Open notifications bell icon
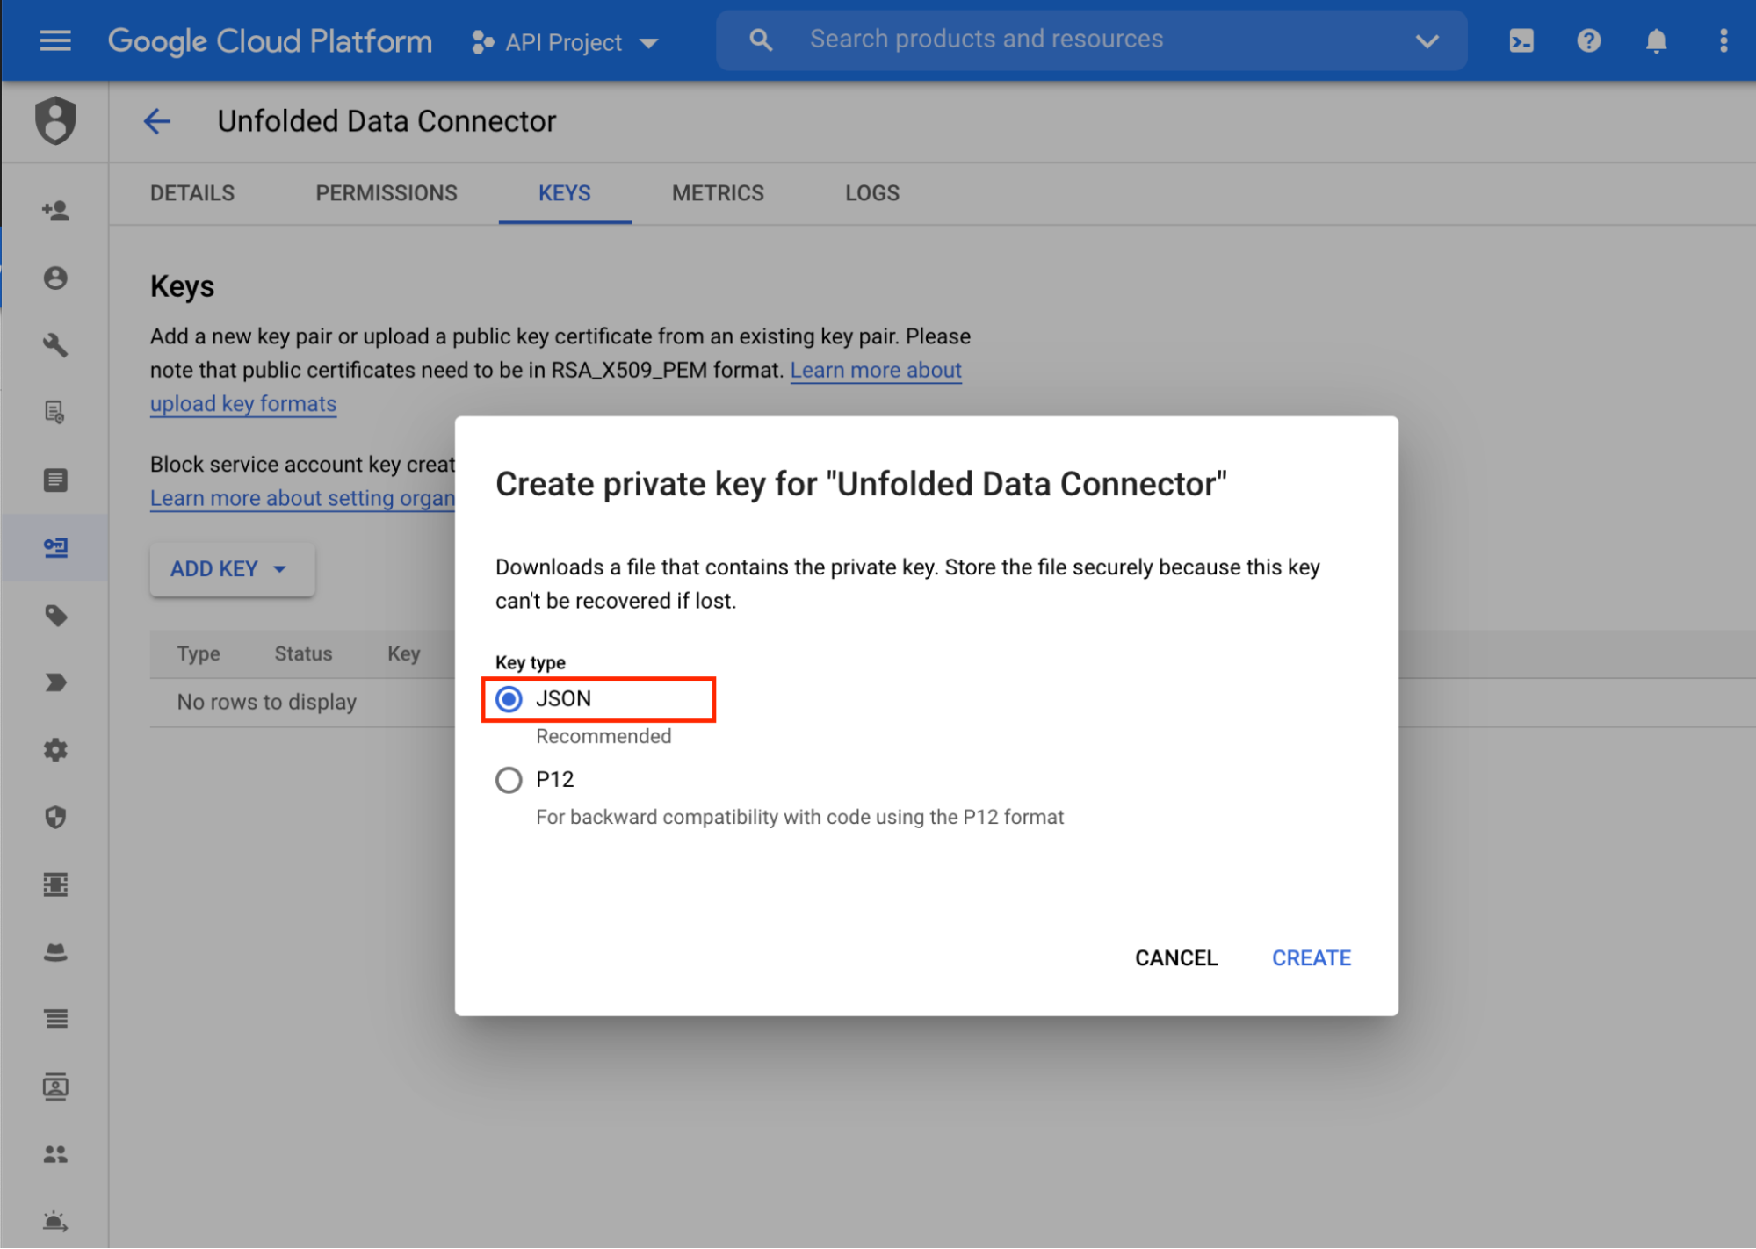 tap(1656, 40)
